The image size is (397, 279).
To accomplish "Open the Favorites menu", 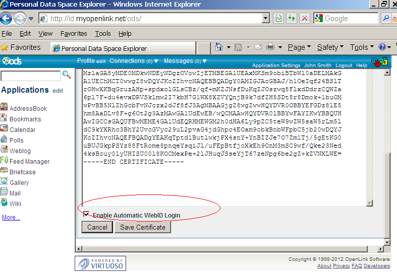I will 73,33.
